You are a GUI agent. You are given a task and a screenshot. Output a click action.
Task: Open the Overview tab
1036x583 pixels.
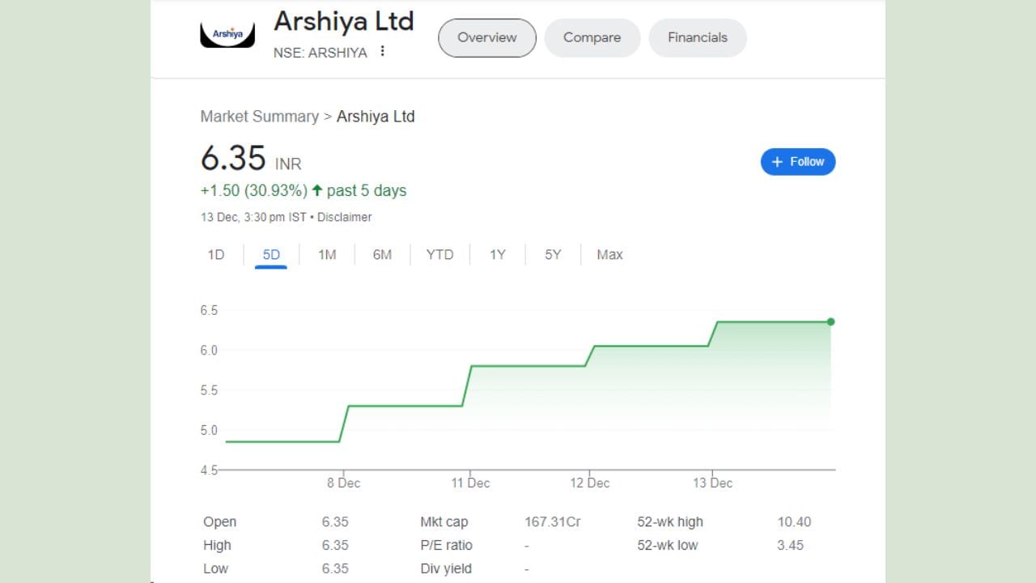point(486,38)
